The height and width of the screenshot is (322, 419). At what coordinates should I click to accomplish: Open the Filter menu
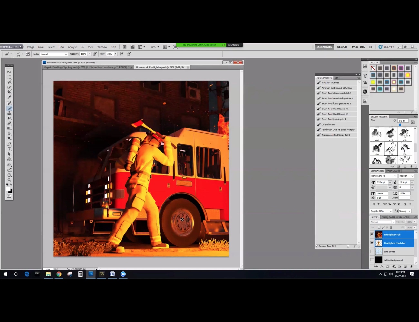pos(61,47)
